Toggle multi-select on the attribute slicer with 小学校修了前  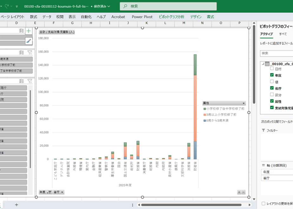(22, 53)
